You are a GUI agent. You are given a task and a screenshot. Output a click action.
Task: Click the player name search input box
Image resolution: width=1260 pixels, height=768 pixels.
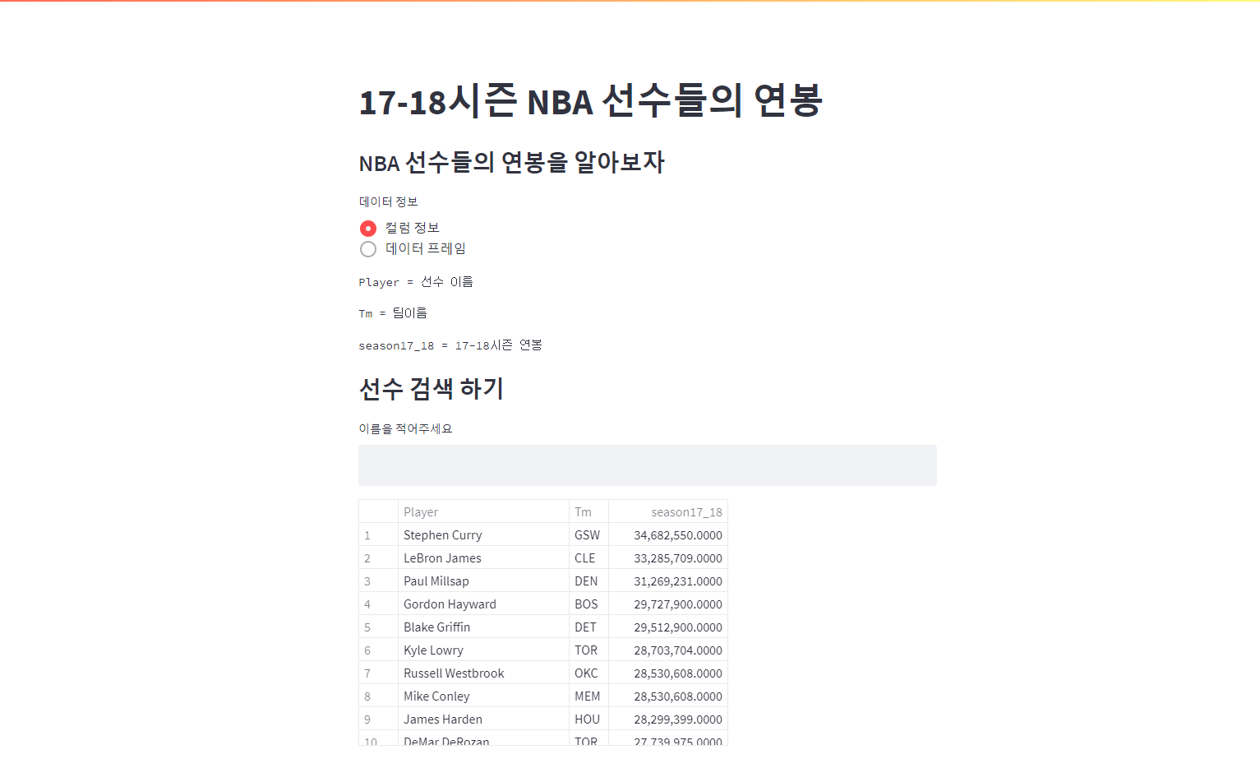(647, 465)
